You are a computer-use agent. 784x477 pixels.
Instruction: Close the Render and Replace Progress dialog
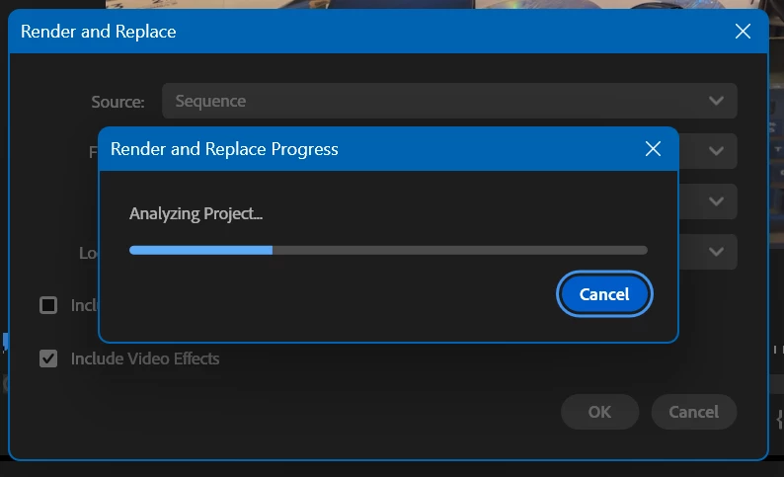tap(652, 149)
